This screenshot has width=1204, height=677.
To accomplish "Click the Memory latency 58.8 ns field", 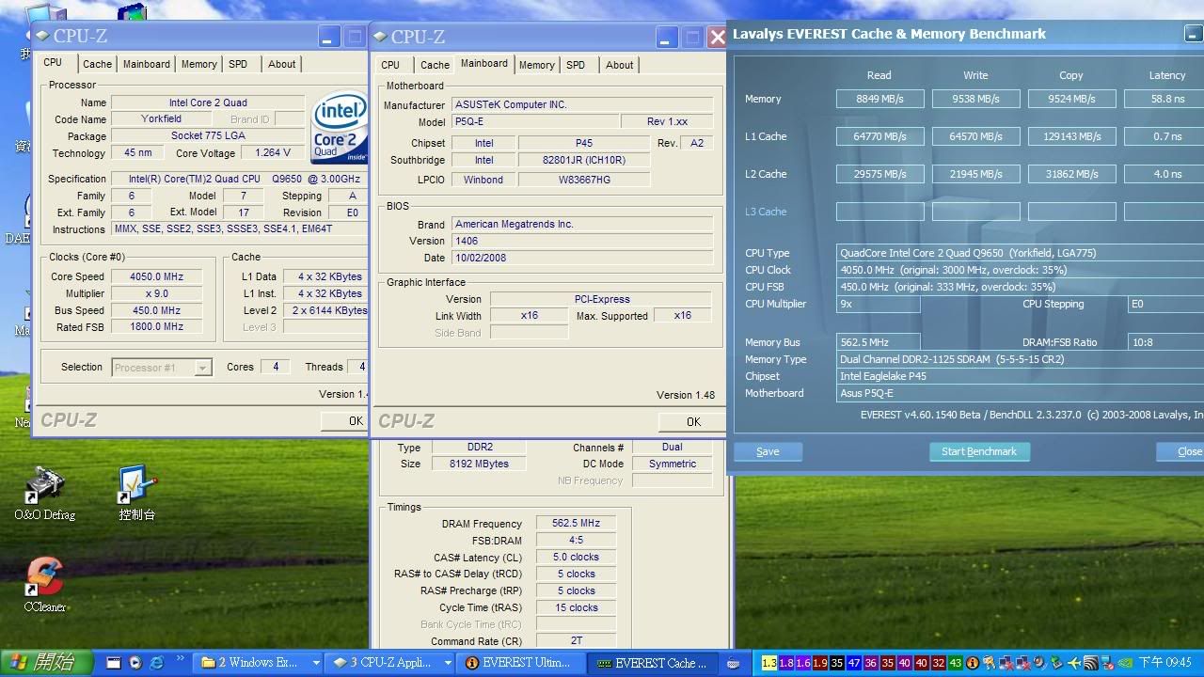I will click(1164, 99).
